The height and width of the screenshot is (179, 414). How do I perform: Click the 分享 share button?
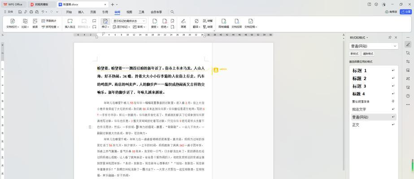coord(406,12)
